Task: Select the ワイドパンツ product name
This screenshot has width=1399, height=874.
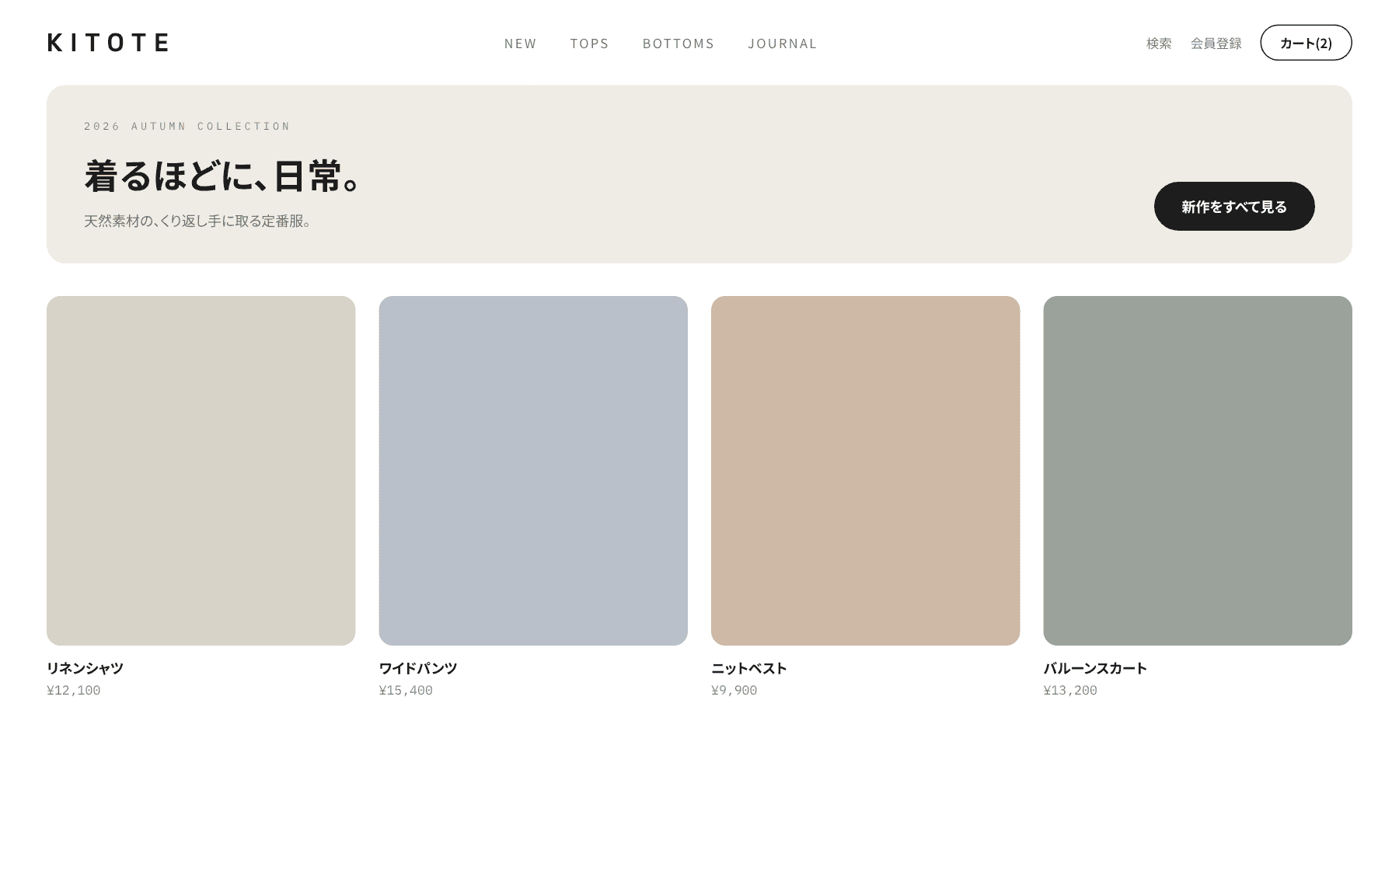Action: (418, 668)
